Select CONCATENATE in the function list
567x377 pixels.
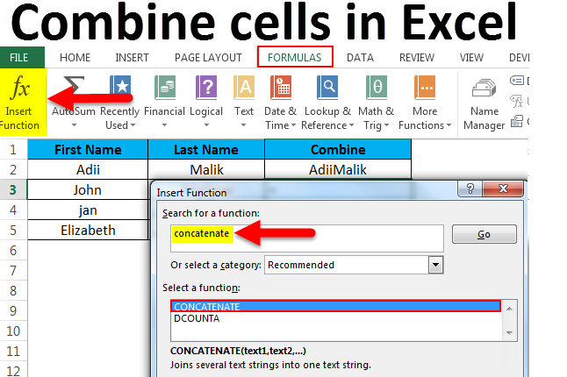335,306
